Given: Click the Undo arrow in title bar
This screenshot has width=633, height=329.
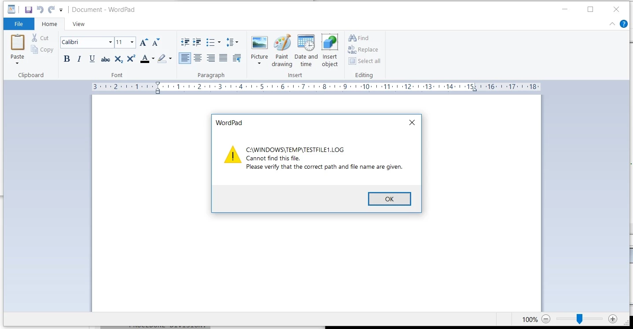Looking at the screenshot, I should (x=40, y=10).
